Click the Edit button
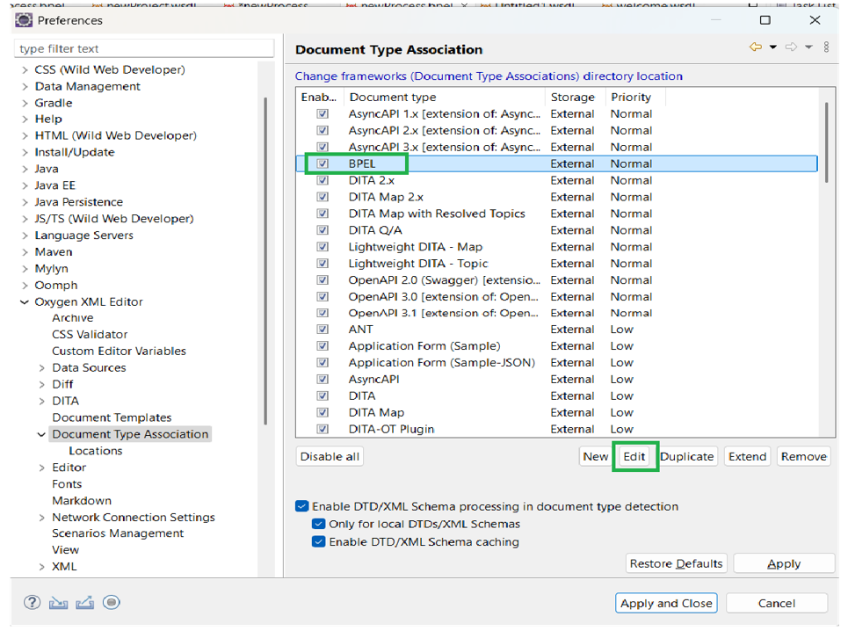The height and width of the screenshot is (631, 848). (634, 456)
